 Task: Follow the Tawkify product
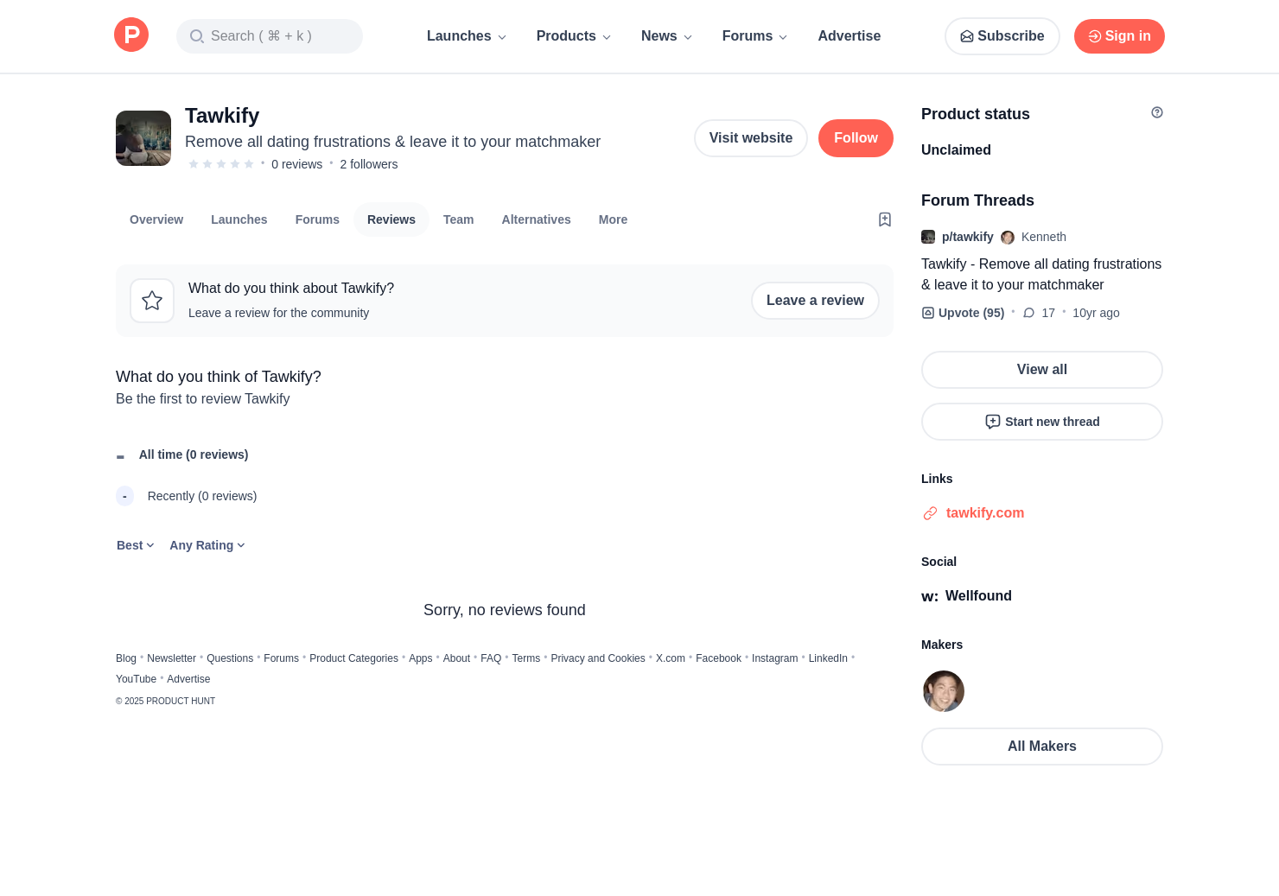tap(856, 138)
